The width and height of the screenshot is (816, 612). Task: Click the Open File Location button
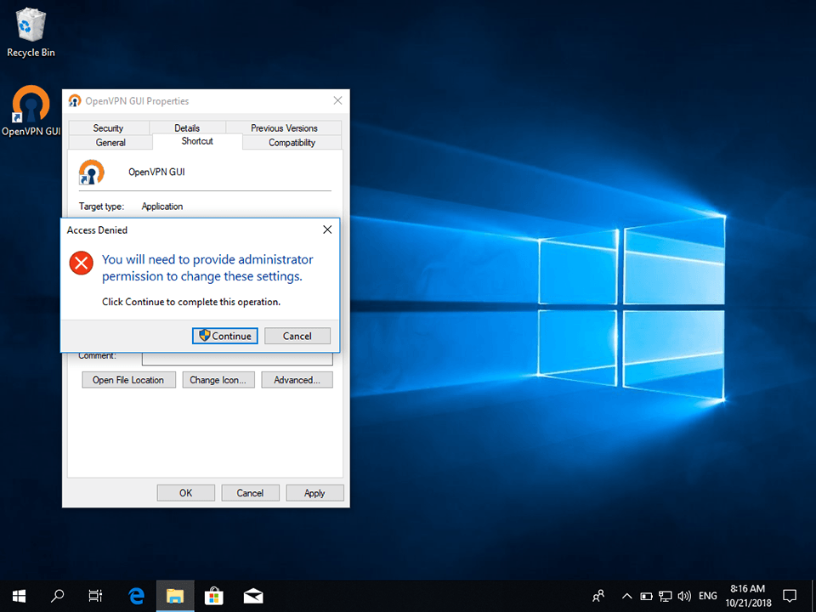point(128,380)
